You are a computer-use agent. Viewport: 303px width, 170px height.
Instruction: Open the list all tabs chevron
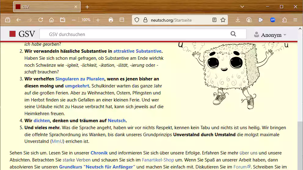pyautogui.click(x=242, y=7)
